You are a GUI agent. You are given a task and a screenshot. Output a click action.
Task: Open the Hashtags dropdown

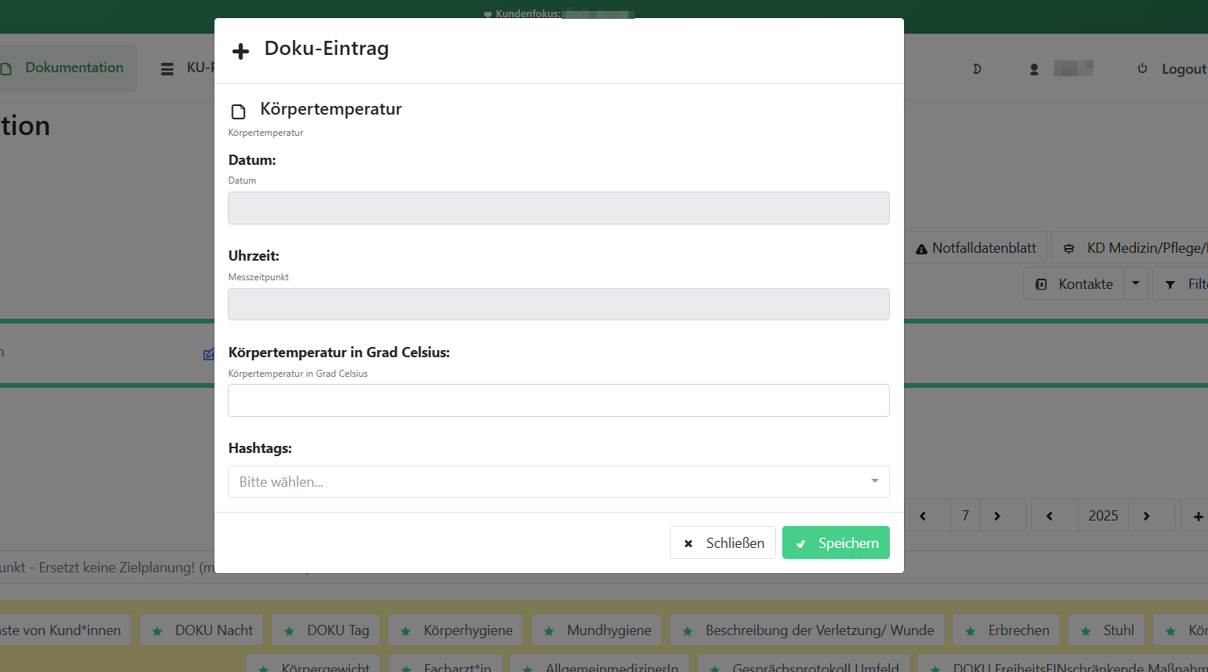point(558,481)
